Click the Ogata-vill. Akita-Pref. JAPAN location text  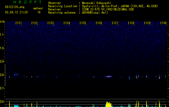click(120, 6)
